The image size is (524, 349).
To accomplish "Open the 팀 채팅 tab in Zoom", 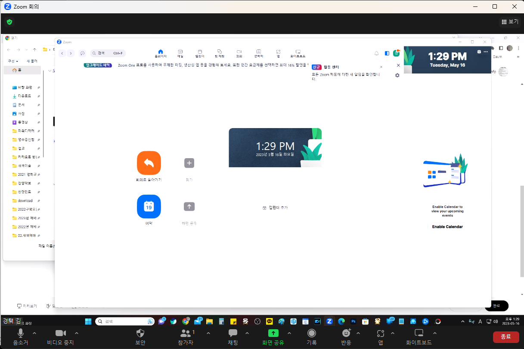I will (220, 53).
